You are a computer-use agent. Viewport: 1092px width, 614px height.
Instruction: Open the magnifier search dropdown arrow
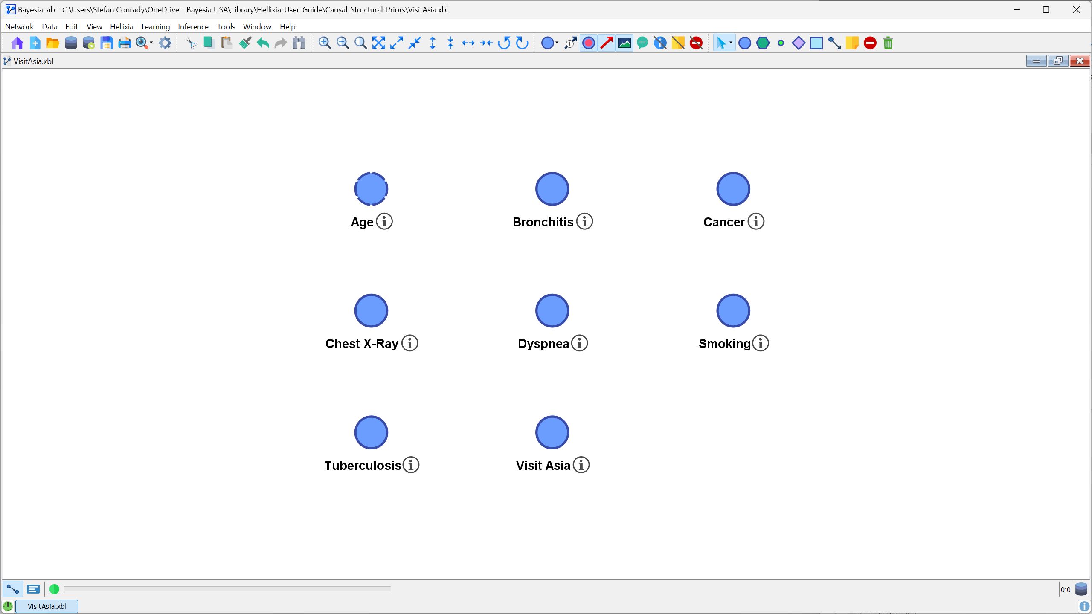[x=151, y=43]
